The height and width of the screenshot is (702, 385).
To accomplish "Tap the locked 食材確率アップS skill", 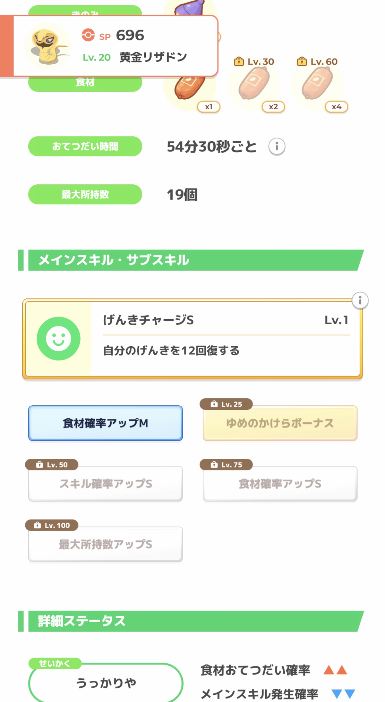I will point(280,483).
